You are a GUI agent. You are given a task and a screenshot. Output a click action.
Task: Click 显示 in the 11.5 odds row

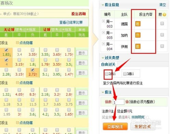pos(82,103)
